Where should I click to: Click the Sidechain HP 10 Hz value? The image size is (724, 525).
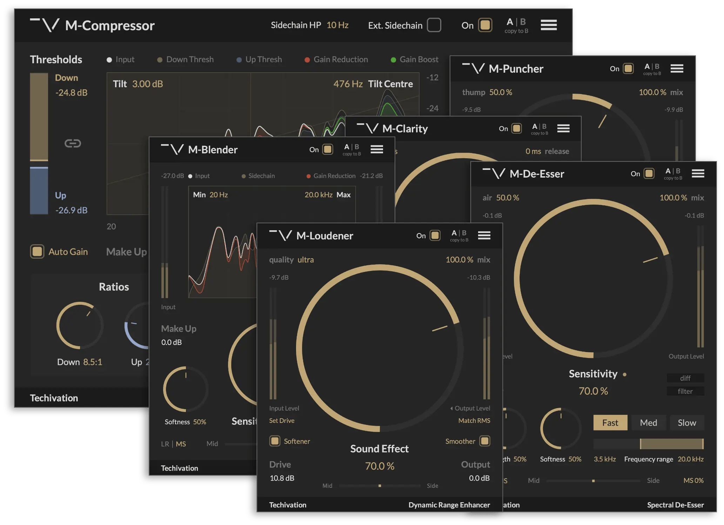point(337,25)
